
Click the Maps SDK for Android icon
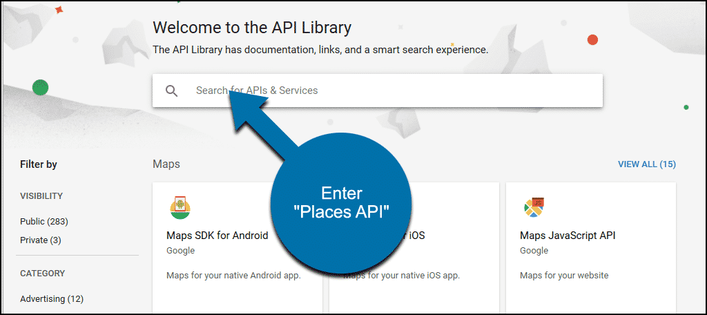180,208
